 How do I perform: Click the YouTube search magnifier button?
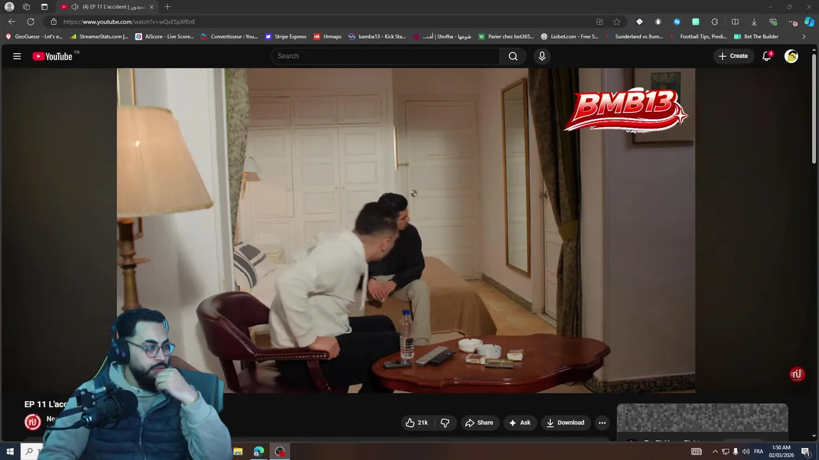(x=513, y=56)
